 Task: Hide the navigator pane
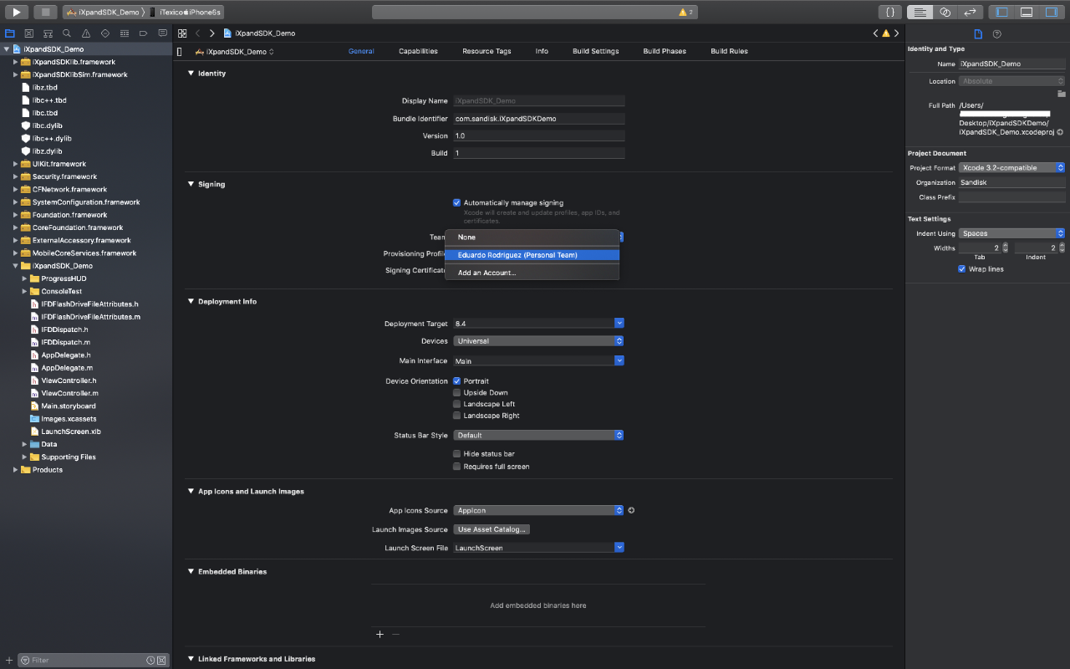tap(1001, 13)
